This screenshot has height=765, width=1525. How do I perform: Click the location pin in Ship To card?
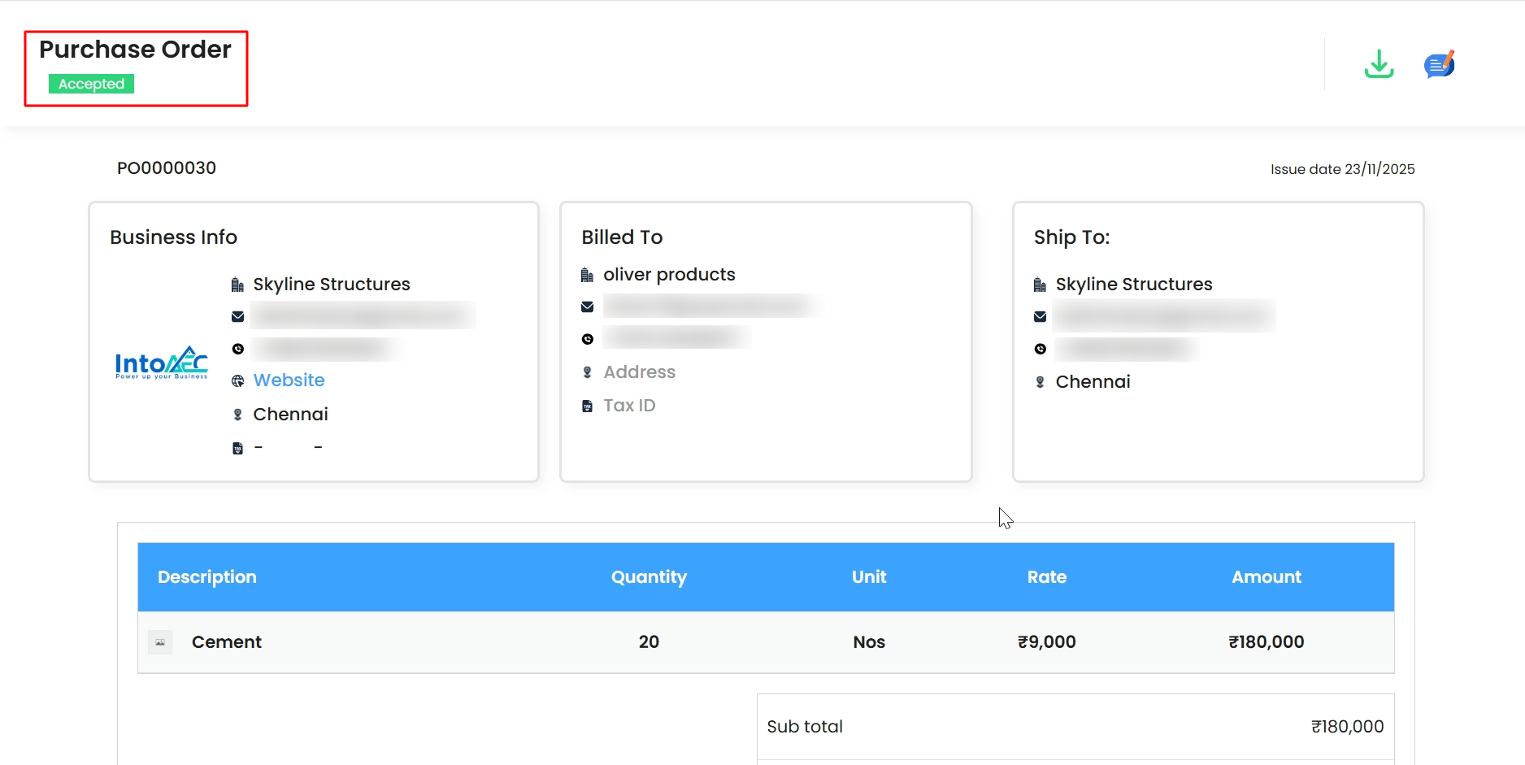[1040, 382]
